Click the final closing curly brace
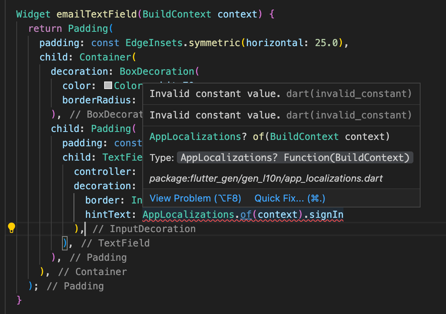 [19, 300]
